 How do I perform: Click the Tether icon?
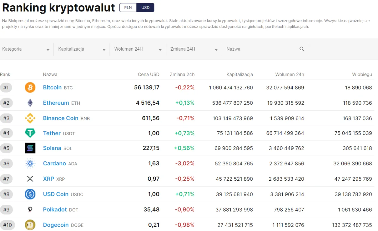point(30,133)
